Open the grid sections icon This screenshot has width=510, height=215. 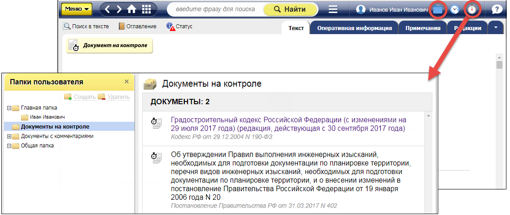pos(146,9)
